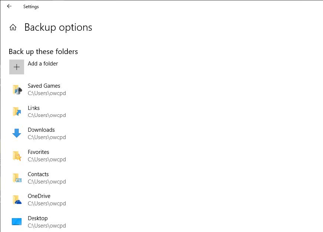This screenshot has height=232, width=323.
Task: Select the 'Saved Games' folder name
Action: (x=44, y=86)
